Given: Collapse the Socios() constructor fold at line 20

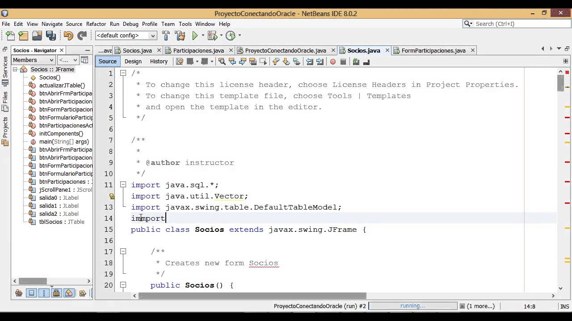Looking at the screenshot, I should click(123, 285).
